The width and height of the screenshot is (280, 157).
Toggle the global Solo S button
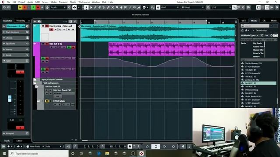pos(24,7)
